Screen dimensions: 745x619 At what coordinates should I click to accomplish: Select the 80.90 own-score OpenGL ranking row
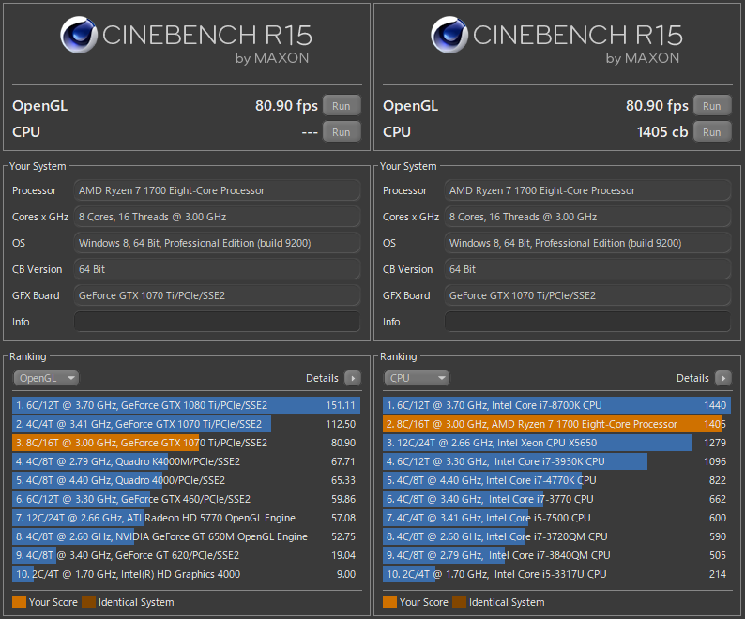[186, 443]
